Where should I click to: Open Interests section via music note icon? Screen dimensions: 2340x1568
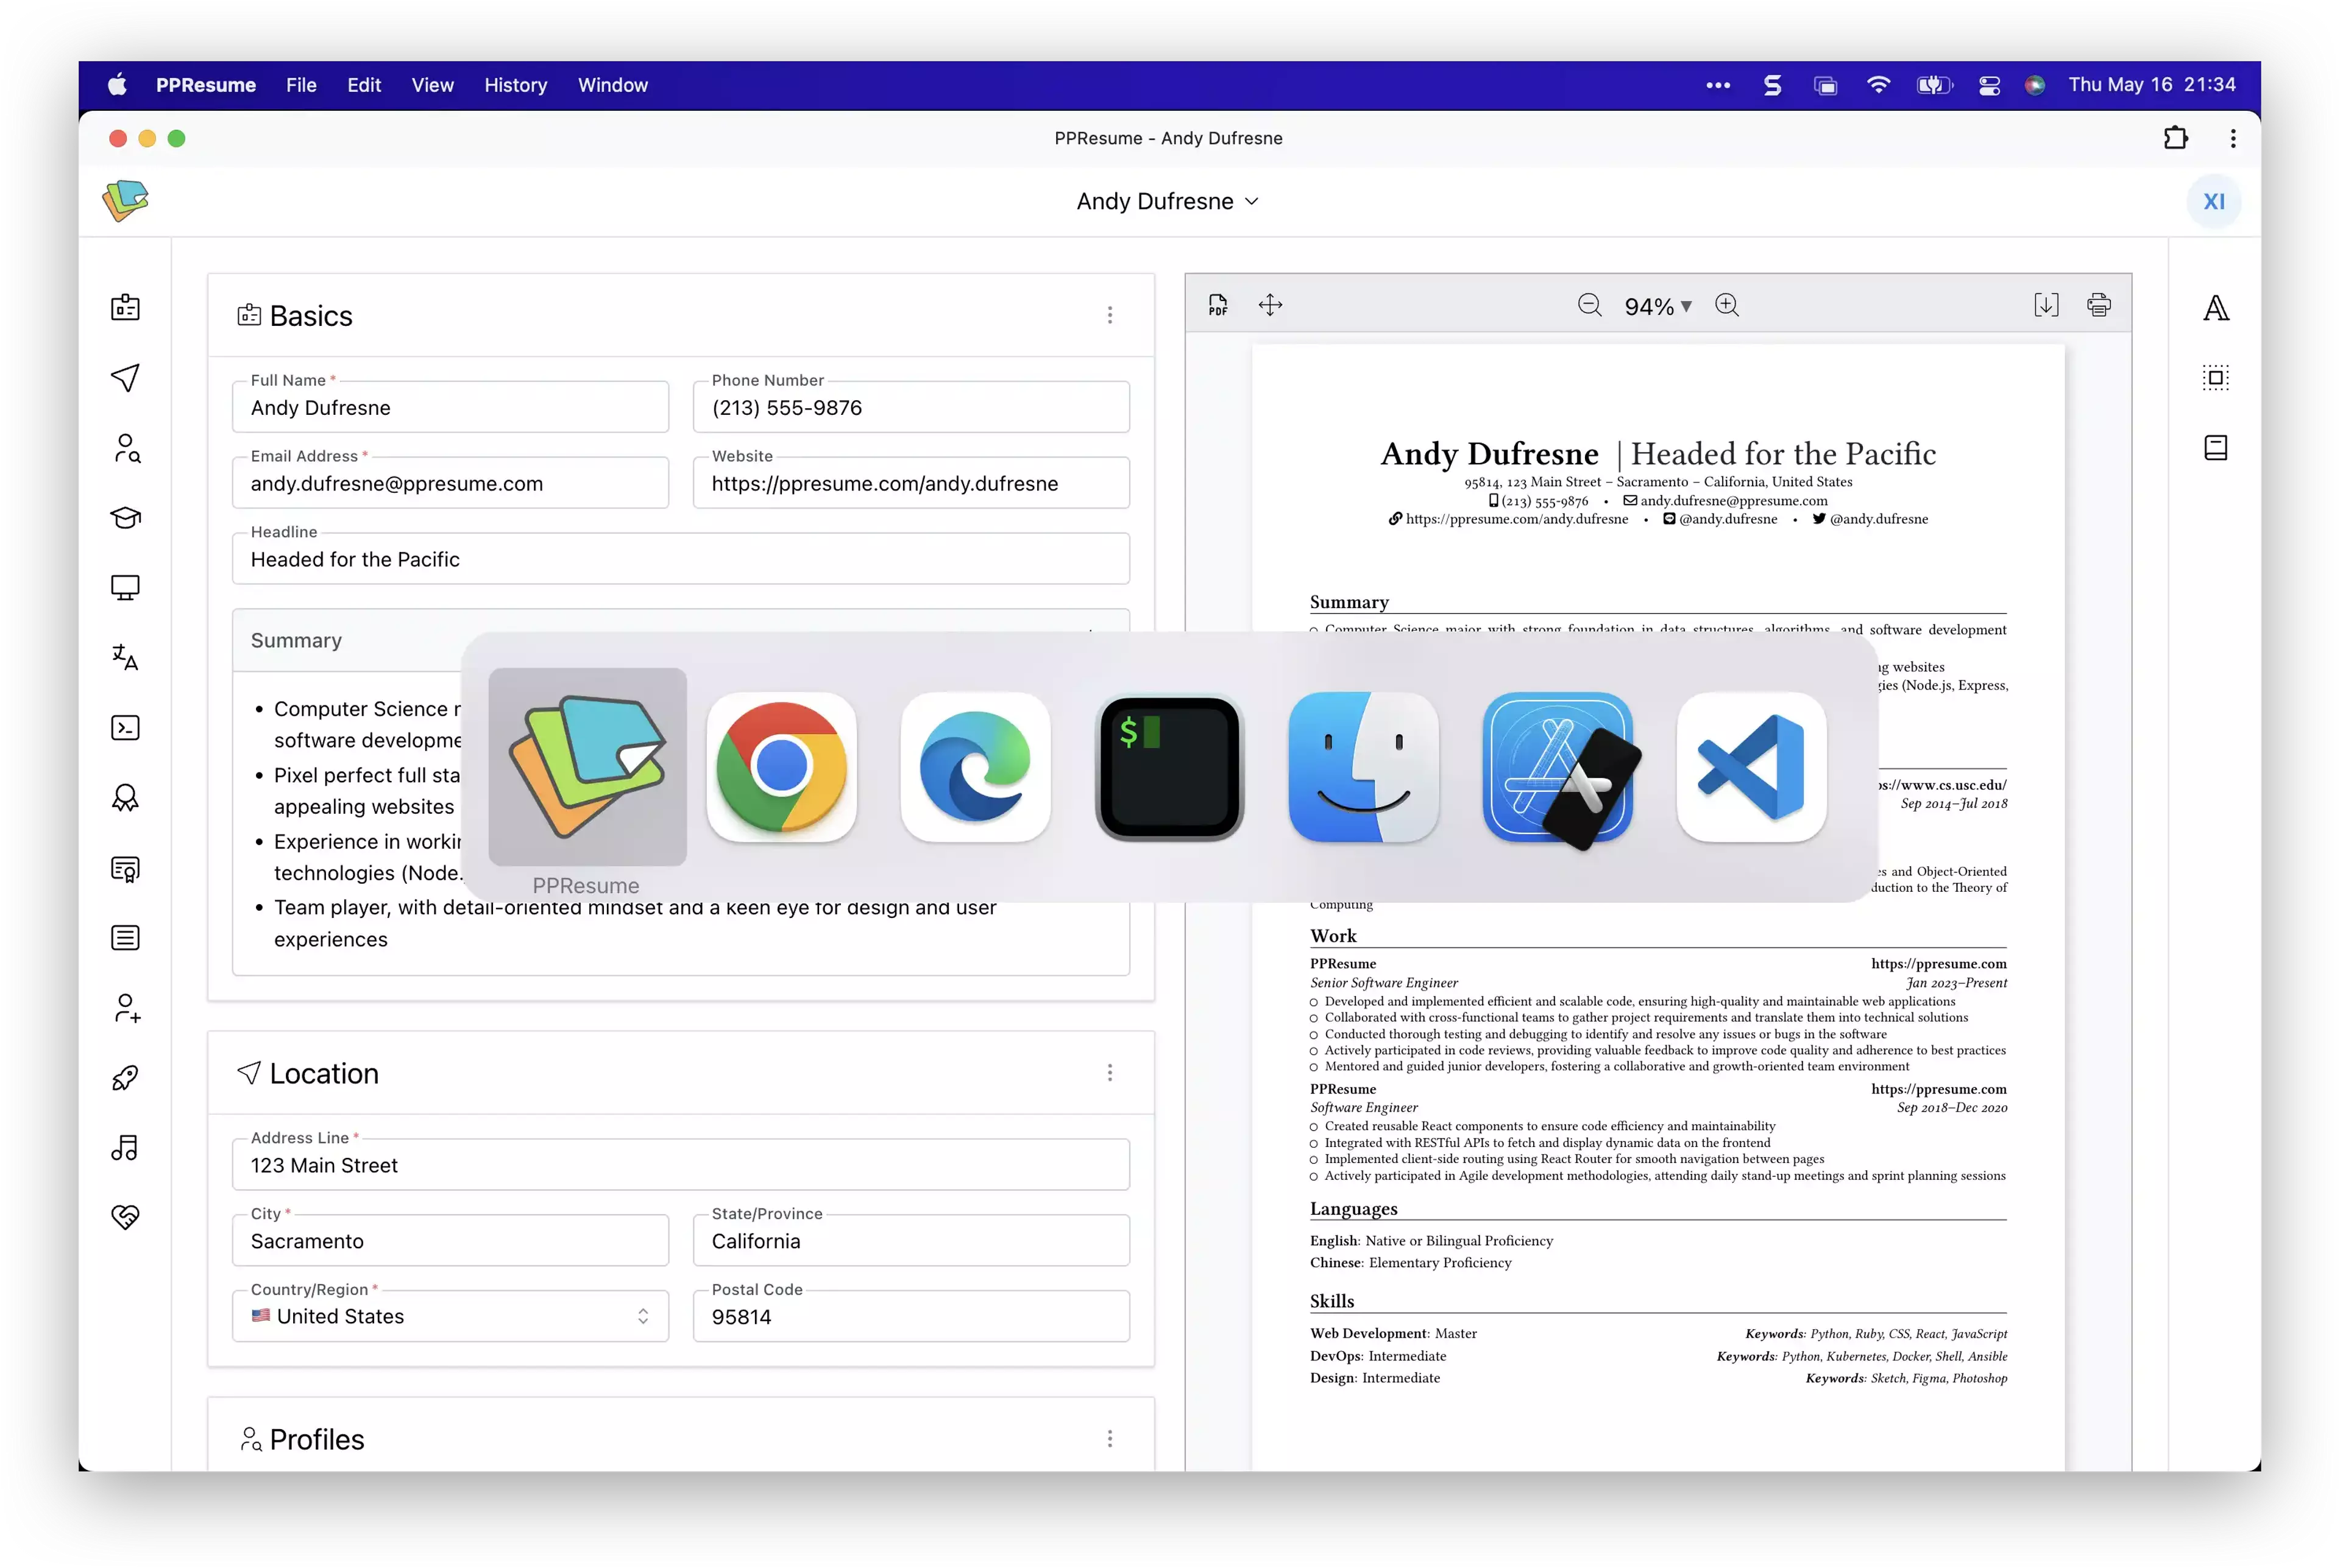(125, 1147)
